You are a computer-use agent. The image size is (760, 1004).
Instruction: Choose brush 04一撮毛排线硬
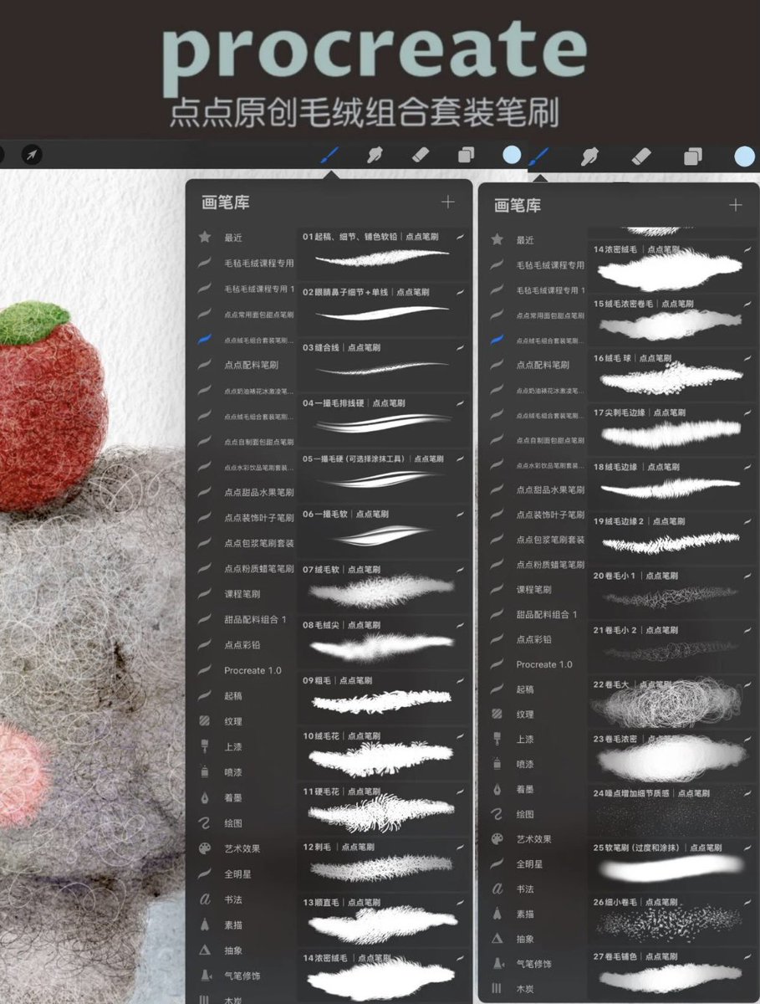[385, 420]
